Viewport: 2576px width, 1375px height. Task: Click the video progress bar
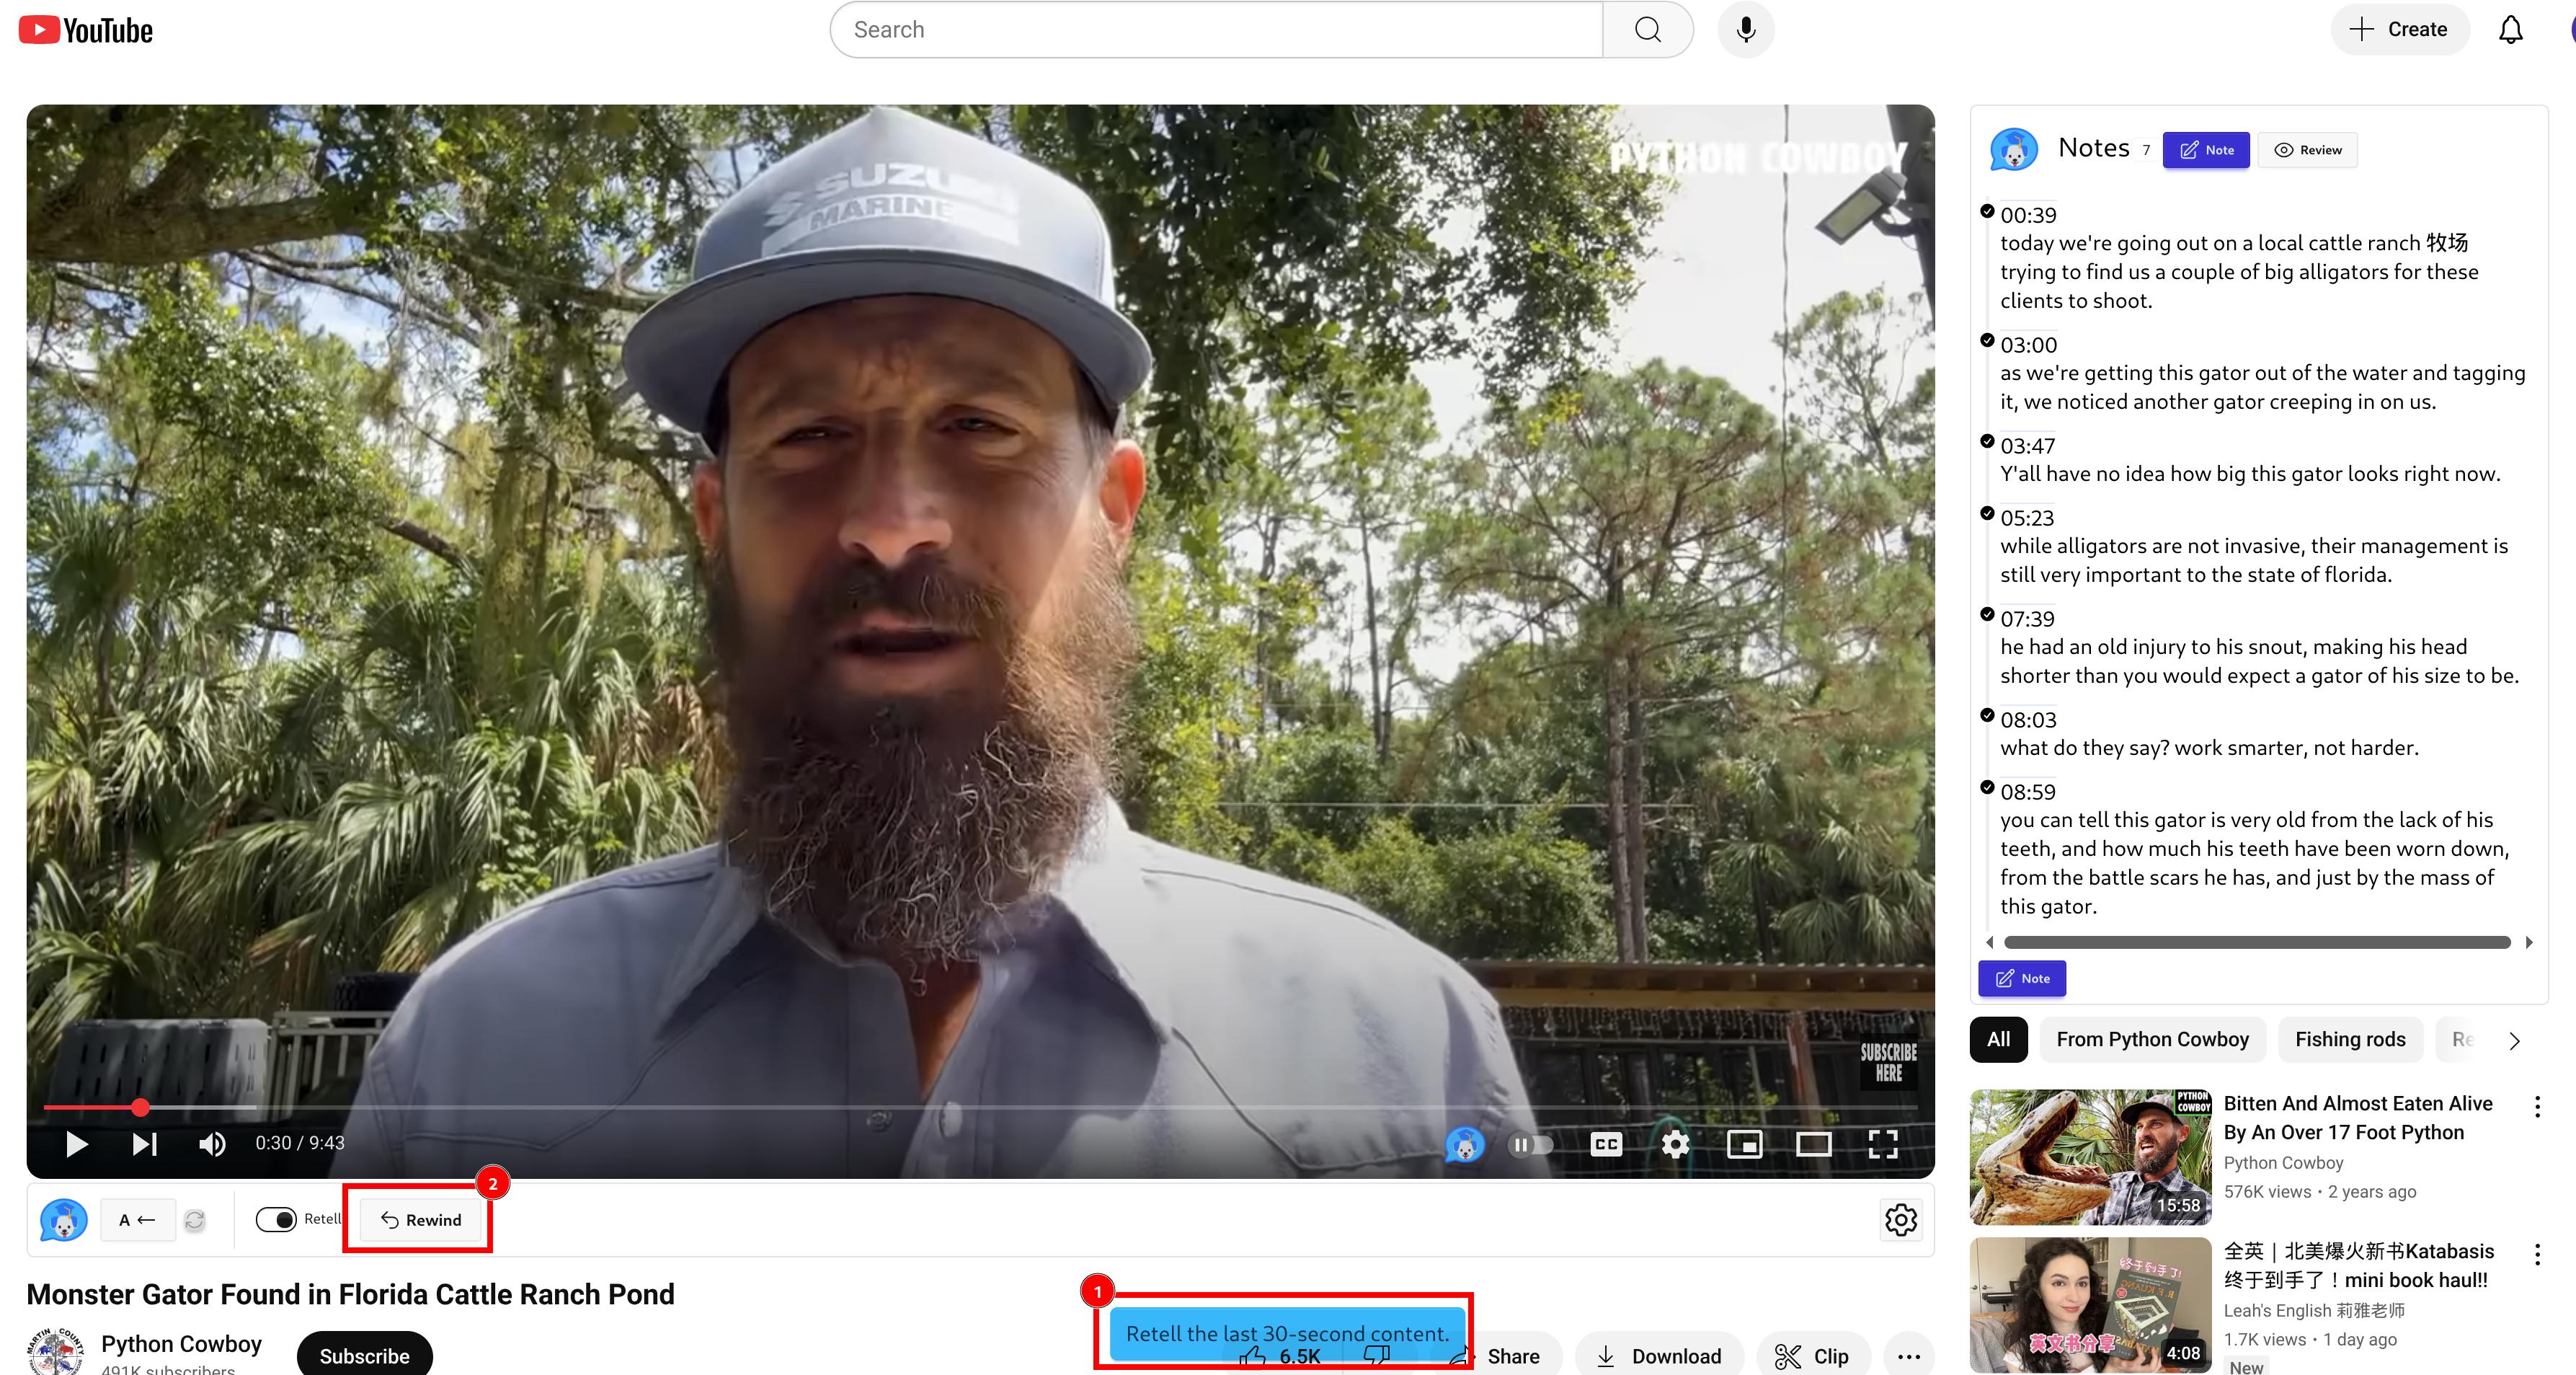[x=980, y=1107]
